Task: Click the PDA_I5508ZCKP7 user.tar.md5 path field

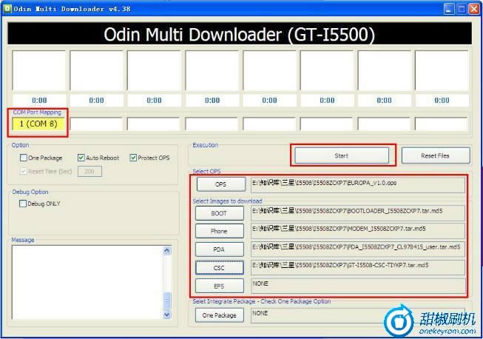Action: [x=358, y=249]
